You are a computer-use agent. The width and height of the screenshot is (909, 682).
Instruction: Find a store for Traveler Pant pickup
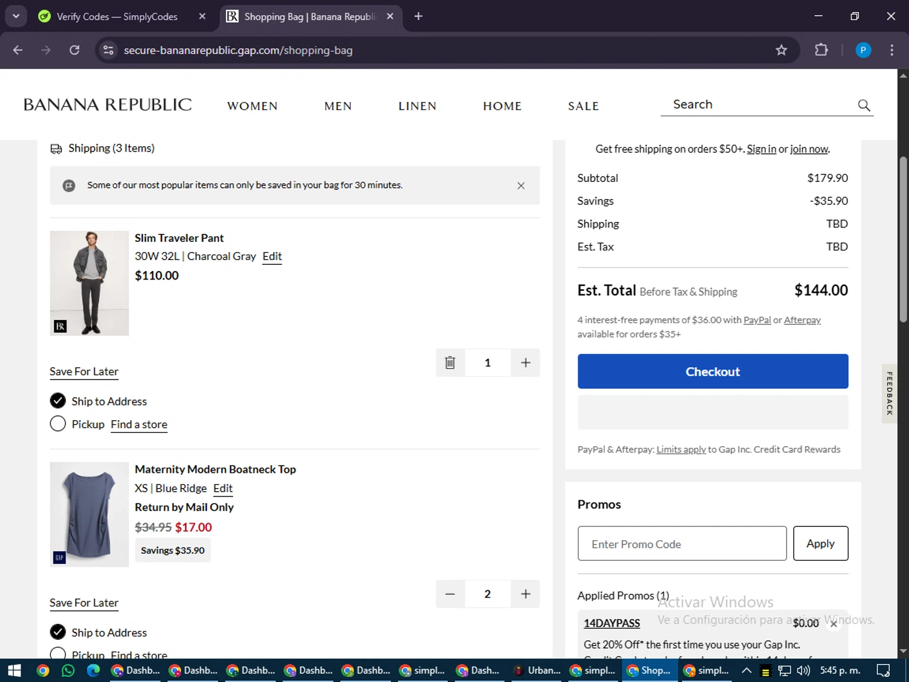click(x=139, y=424)
